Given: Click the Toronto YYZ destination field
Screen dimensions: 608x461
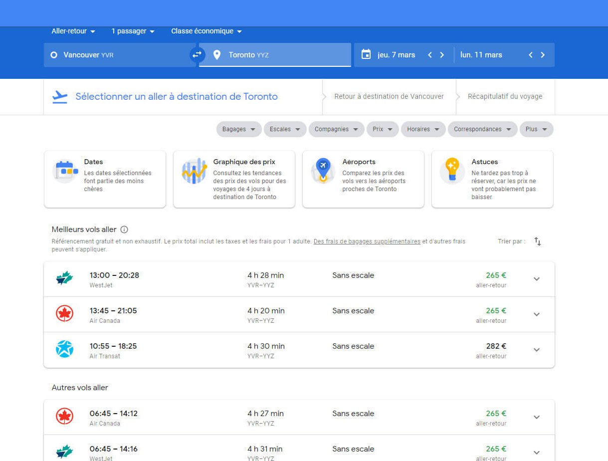Looking at the screenshot, I should (x=275, y=55).
